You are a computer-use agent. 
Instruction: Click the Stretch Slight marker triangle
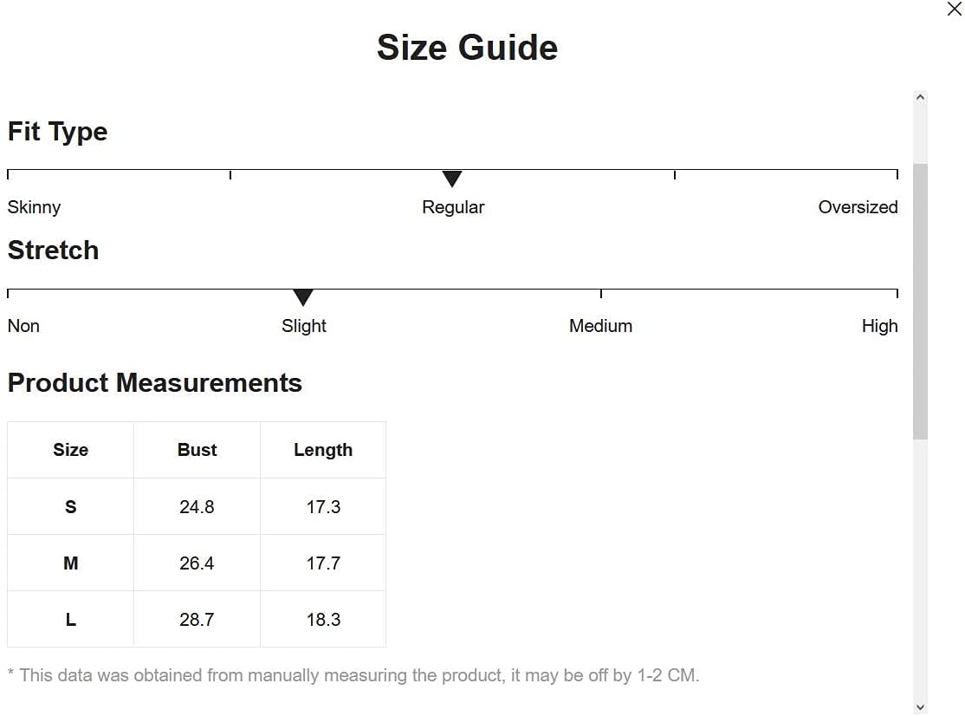pyautogui.click(x=303, y=297)
